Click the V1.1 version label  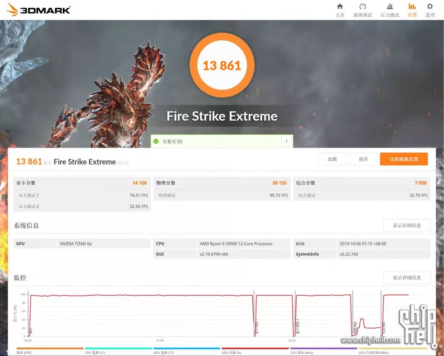point(123,163)
